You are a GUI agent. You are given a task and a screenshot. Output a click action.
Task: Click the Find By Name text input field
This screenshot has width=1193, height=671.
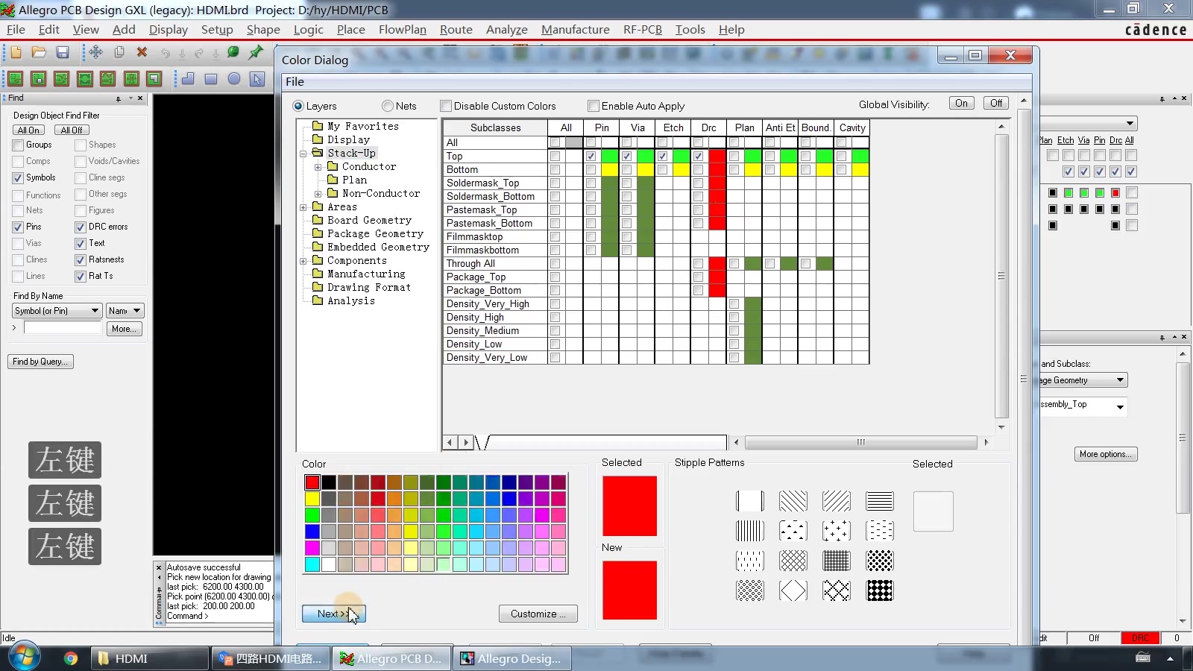pyautogui.click(x=63, y=328)
